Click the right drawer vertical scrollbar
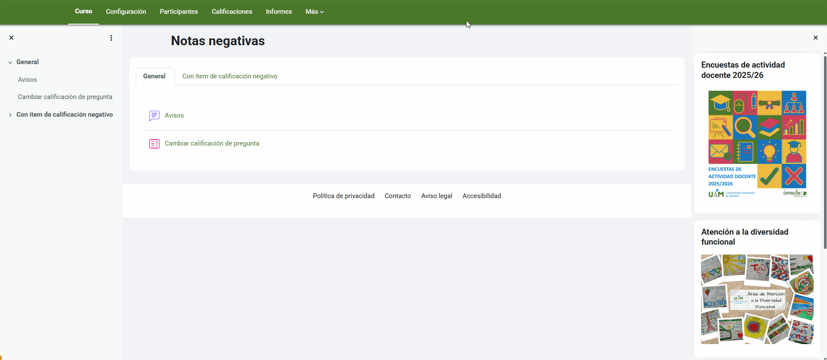 pos(825,151)
